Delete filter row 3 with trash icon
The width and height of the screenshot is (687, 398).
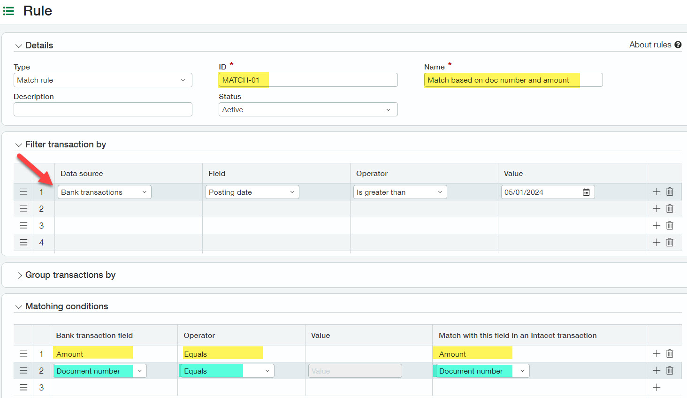pyautogui.click(x=670, y=225)
